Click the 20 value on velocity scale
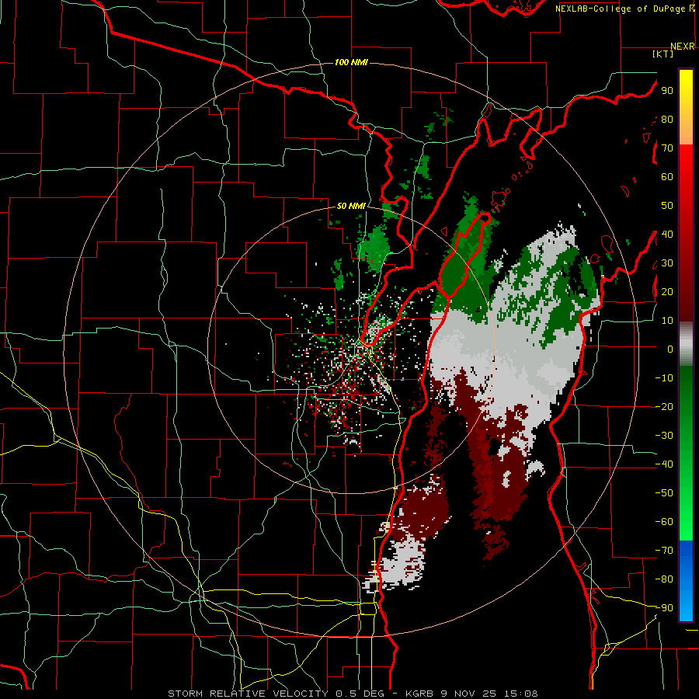This screenshot has height=699, width=699. point(667,291)
